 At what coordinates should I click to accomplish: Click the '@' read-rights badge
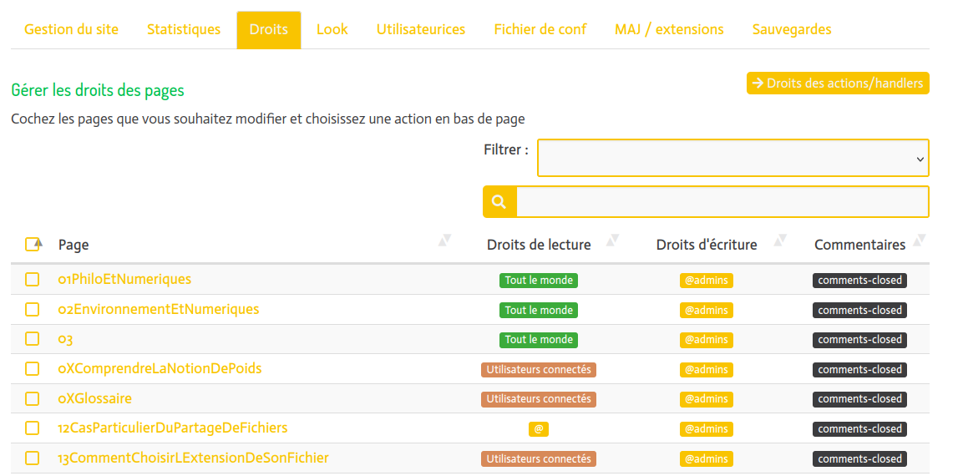tap(539, 429)
